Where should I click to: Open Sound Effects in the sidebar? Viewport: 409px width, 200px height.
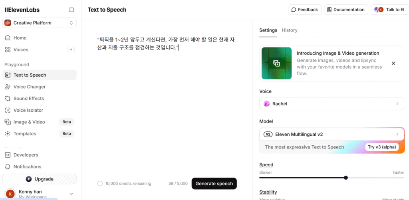pyautogui.click(x=29, y=99)
